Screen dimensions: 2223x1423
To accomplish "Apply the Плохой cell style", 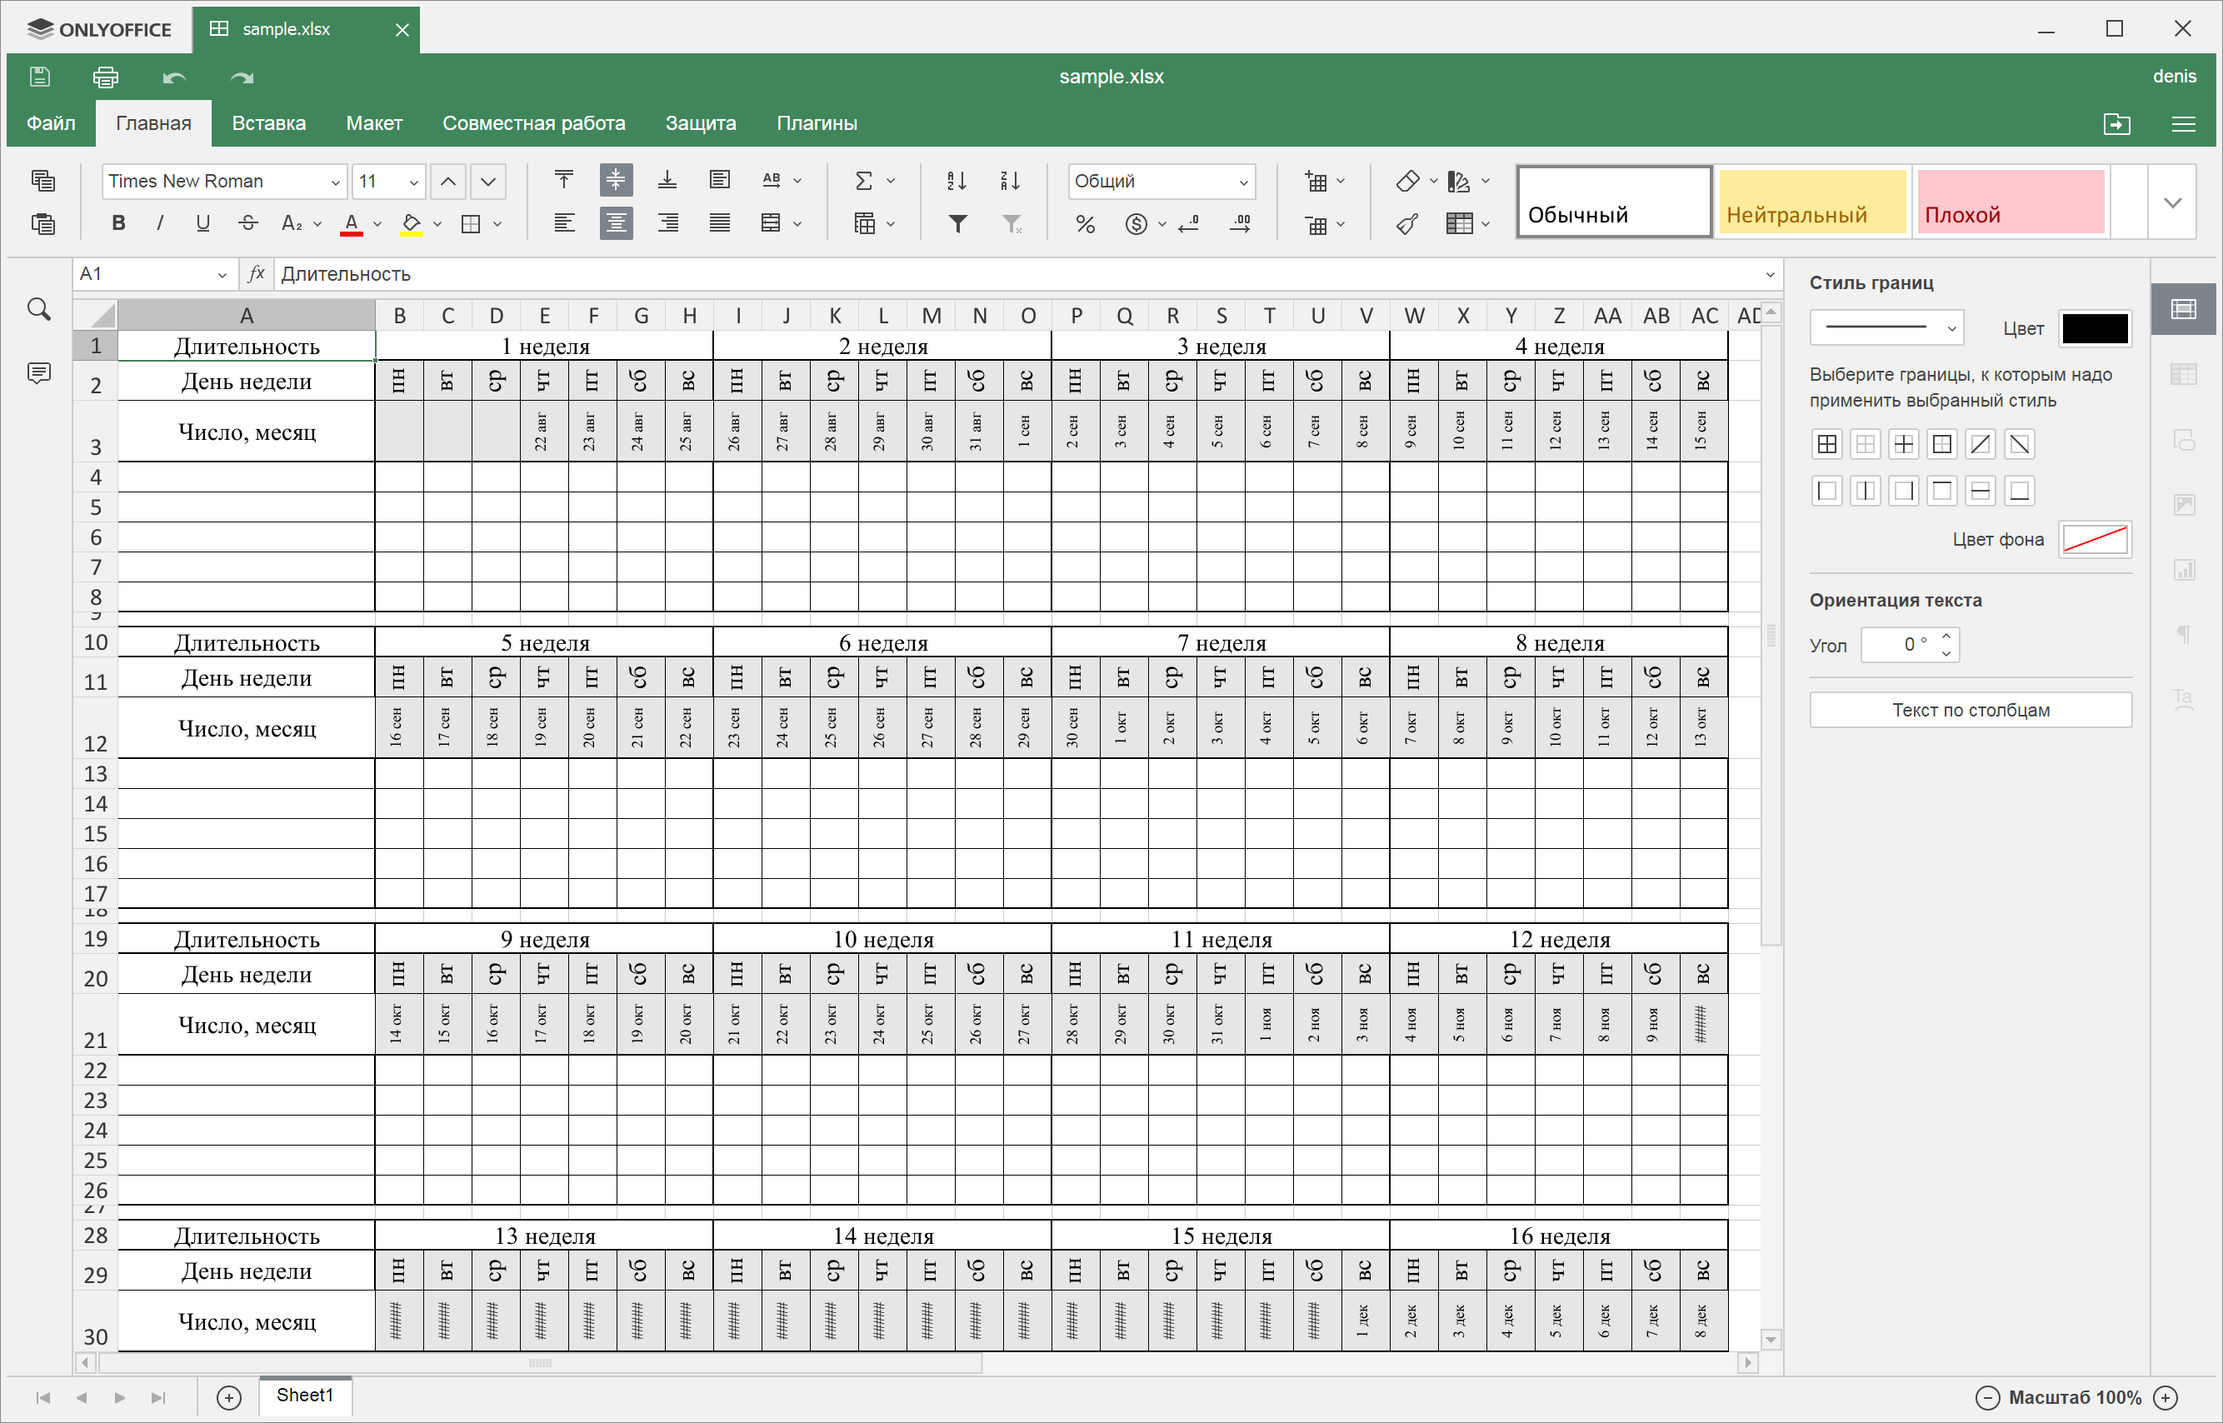I will point(2011,202).
